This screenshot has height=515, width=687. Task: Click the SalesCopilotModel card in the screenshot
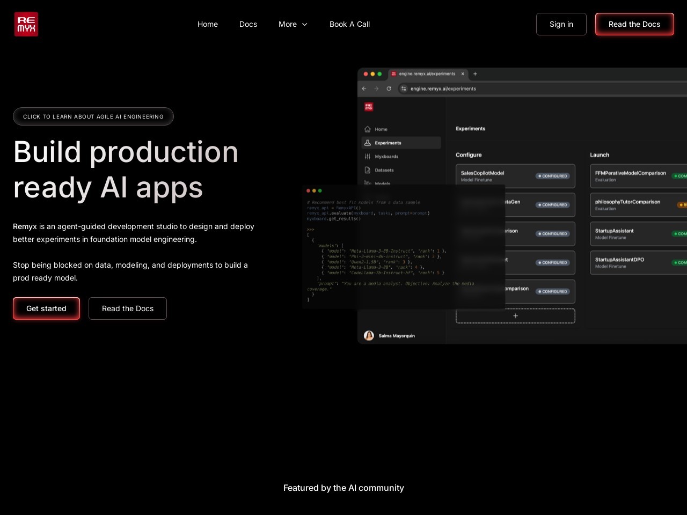coord(515,176)
